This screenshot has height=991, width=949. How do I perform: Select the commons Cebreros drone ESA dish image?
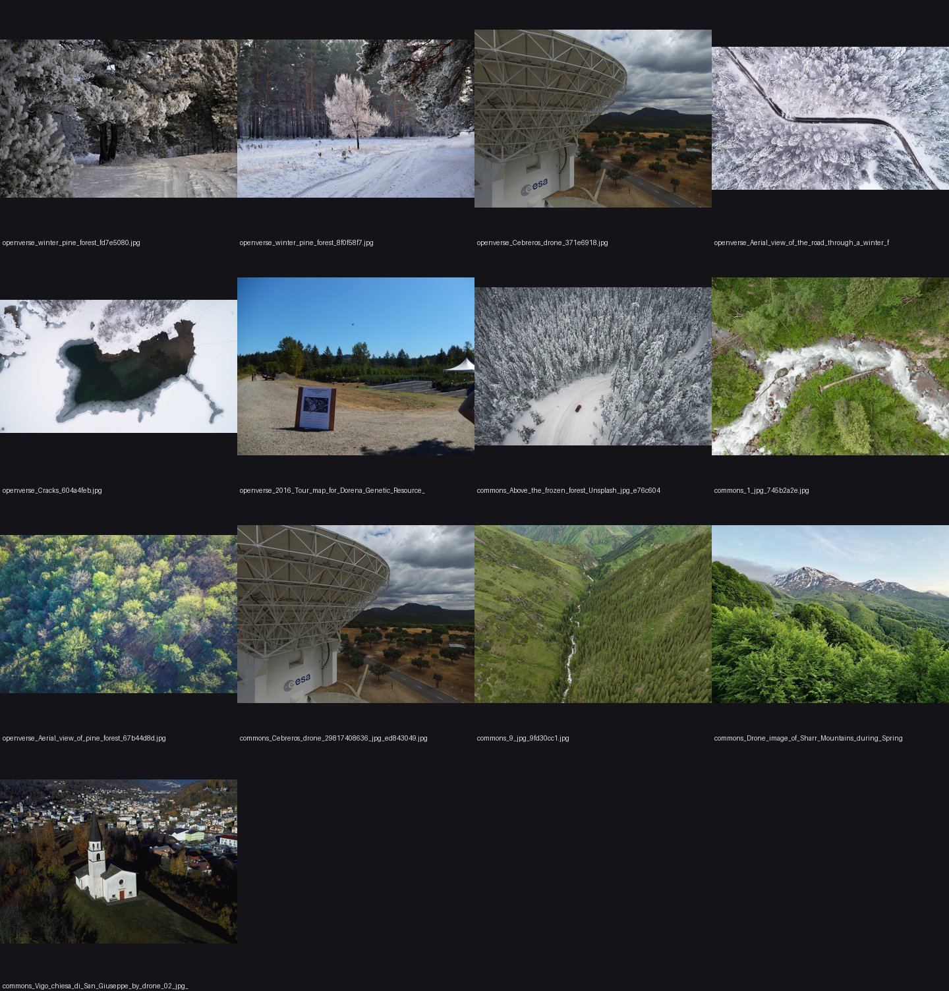356,614
